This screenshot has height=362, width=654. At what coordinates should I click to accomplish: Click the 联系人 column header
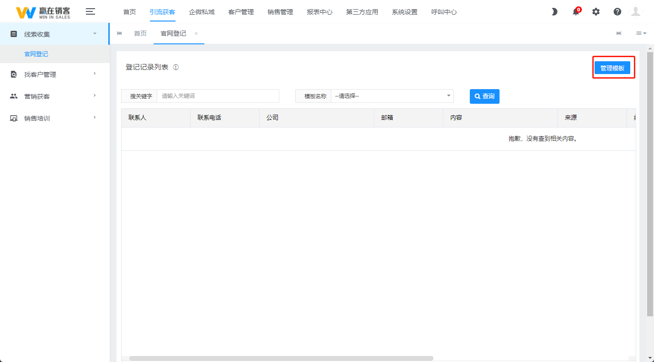point(156,118)
